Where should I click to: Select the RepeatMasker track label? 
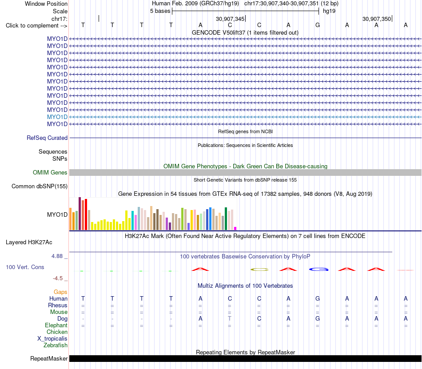[49, 358]
